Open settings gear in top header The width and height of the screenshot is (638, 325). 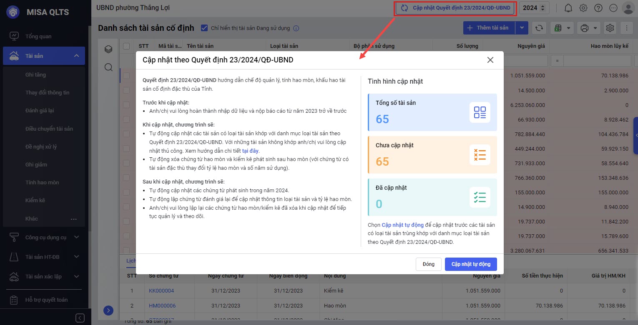pos(583,8)
